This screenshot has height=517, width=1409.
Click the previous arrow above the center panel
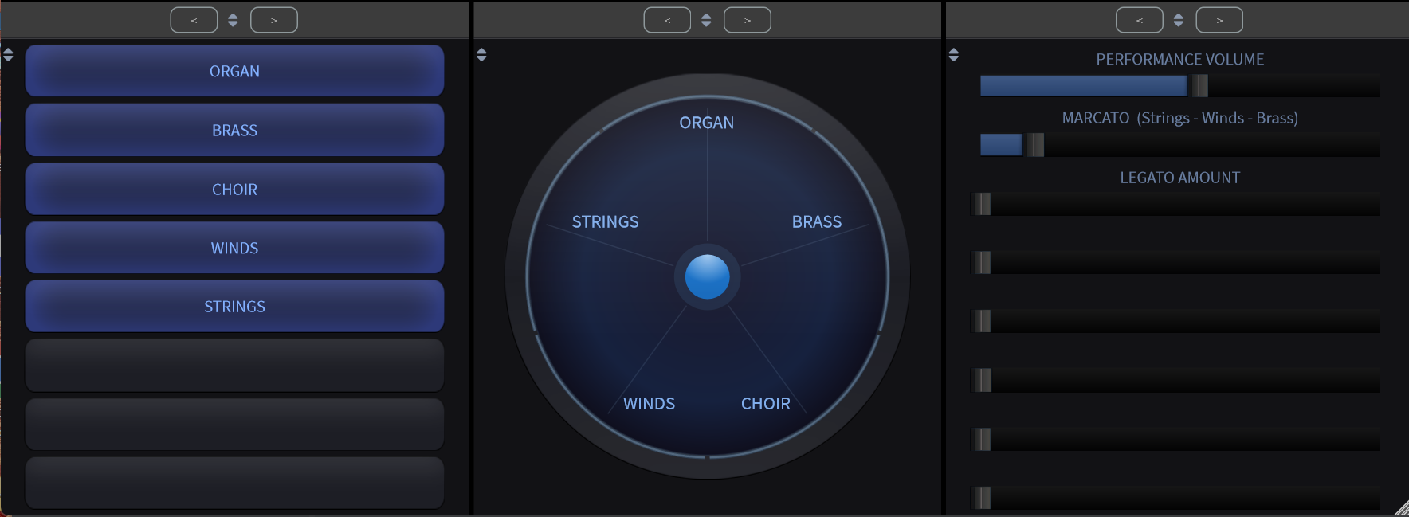tap(667, 20)
